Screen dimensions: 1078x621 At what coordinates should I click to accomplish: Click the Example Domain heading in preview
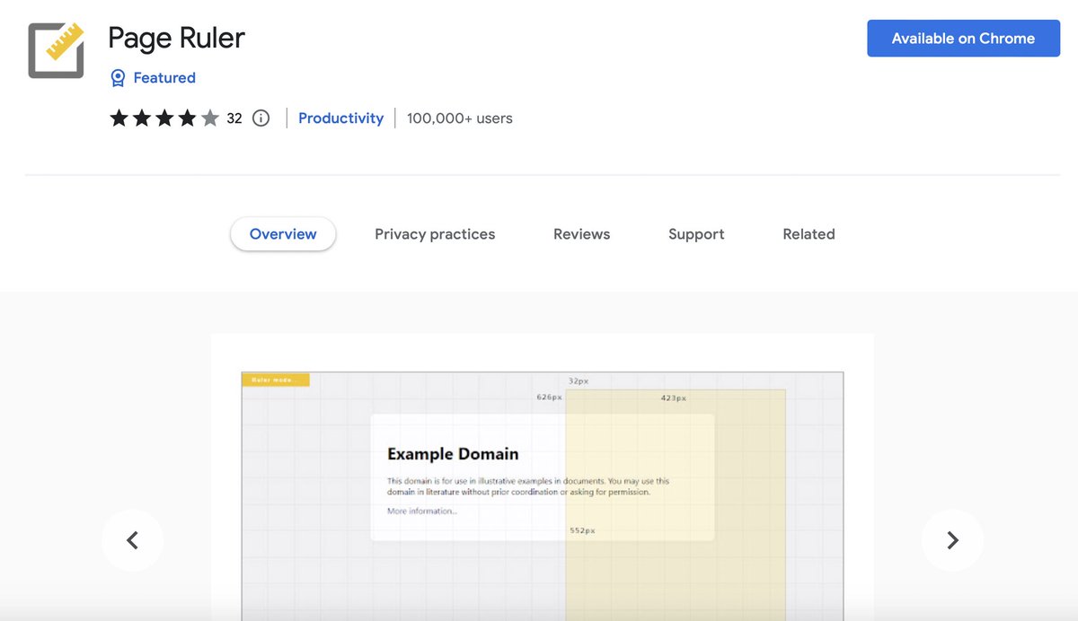pos(453,454)
